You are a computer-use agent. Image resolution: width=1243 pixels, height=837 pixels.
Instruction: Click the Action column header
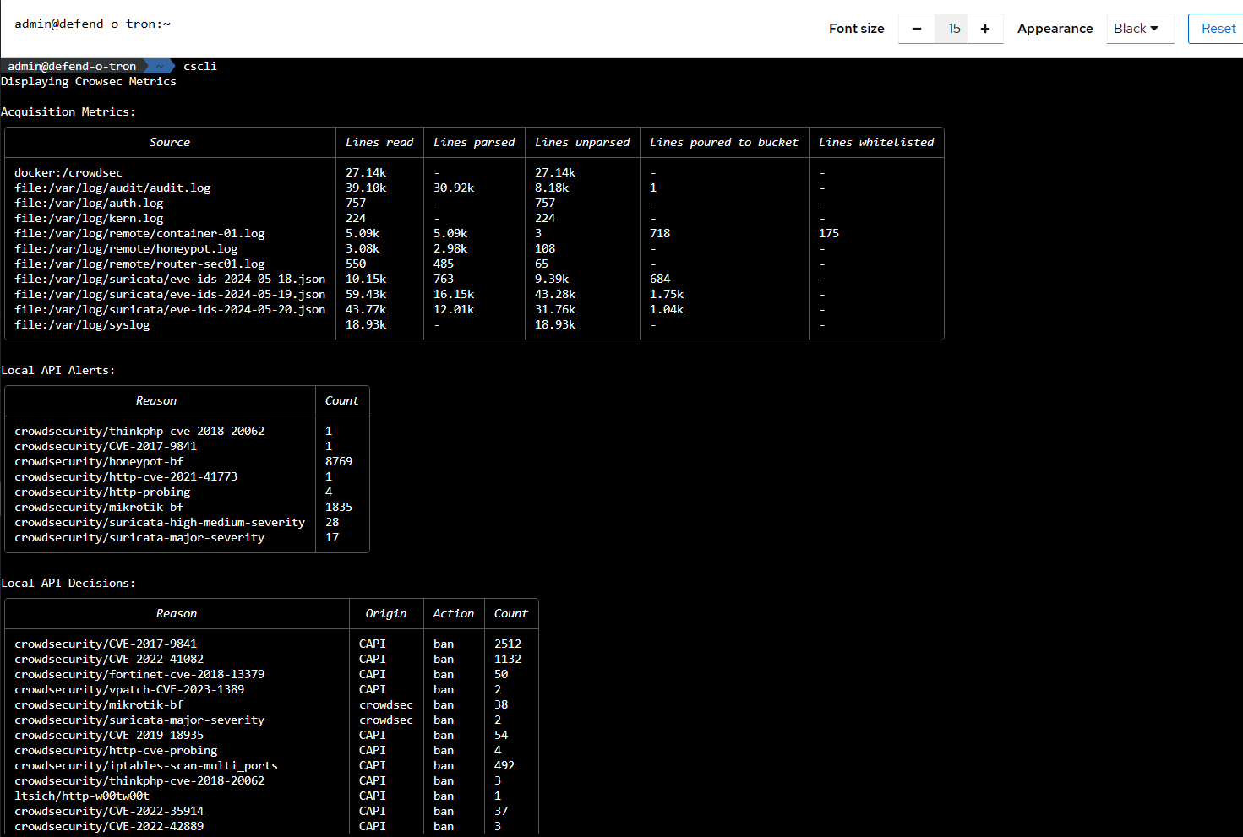[454, 614]
